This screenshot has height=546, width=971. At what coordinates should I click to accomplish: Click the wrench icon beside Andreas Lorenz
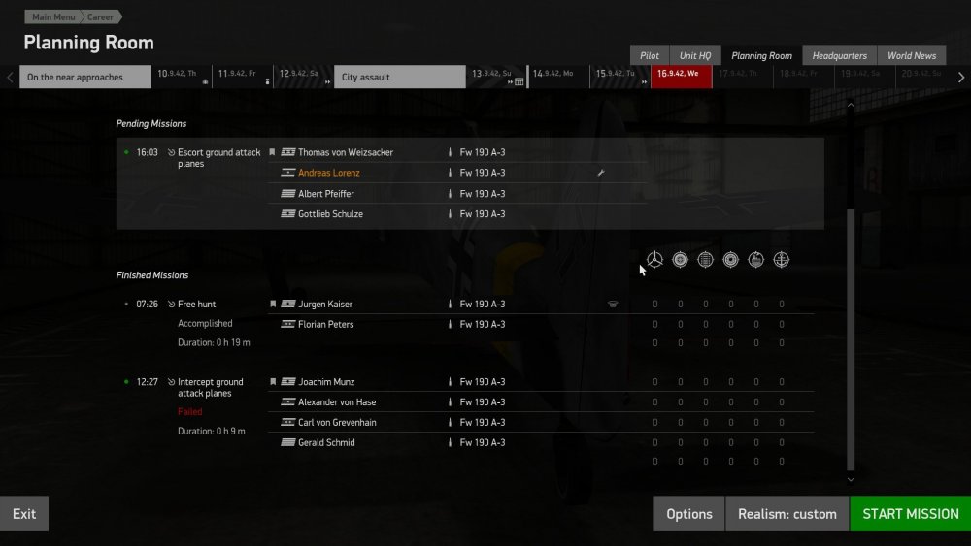click(601, 174)
